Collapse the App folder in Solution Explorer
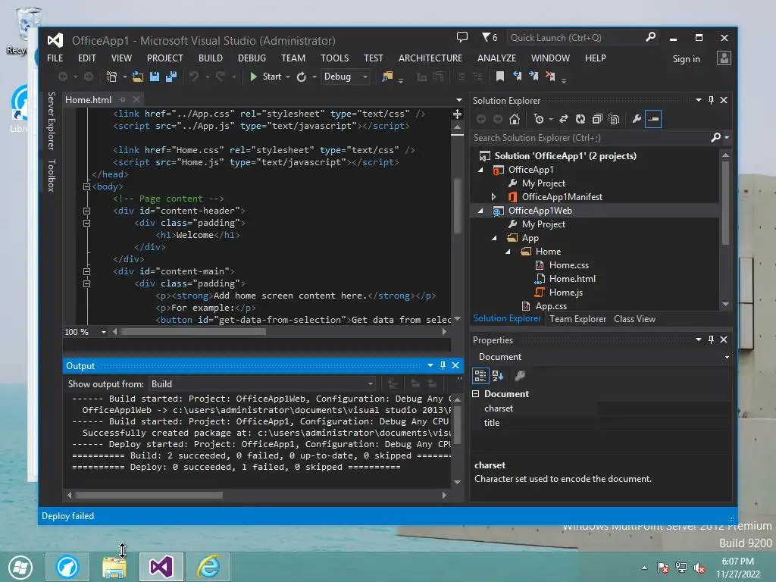This screenshot has height=582, width=776. [x=494, y=238]
